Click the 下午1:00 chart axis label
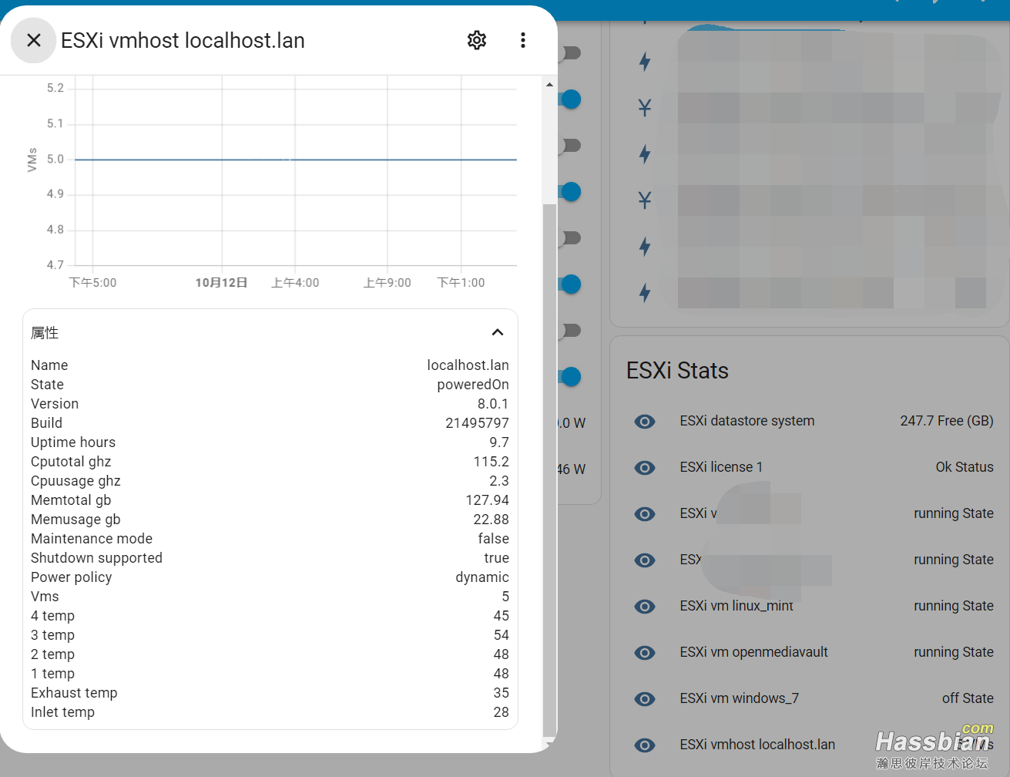 (461, 283)
